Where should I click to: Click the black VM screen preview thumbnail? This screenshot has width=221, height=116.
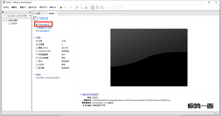pyautogui.click(x=149, y=57)
